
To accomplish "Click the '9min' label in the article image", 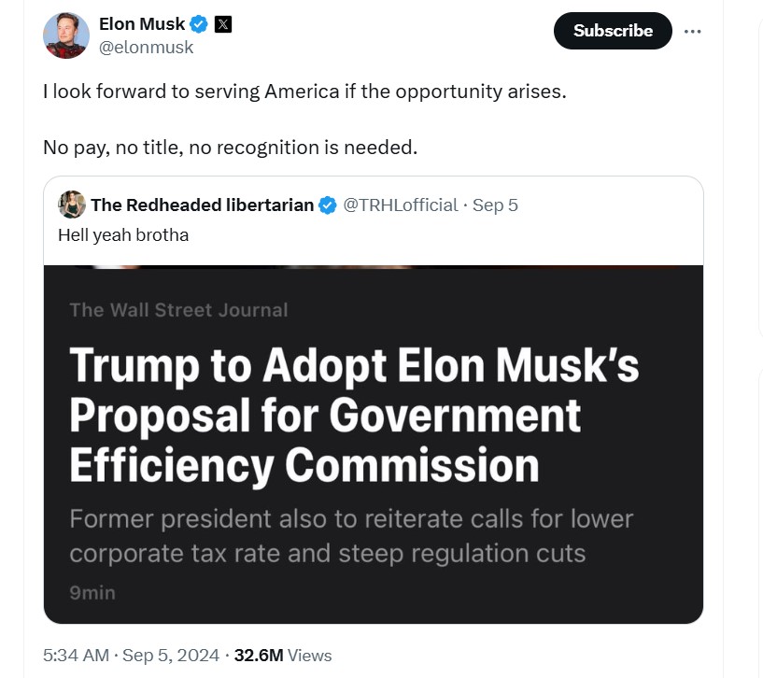I will pos(92,591).
